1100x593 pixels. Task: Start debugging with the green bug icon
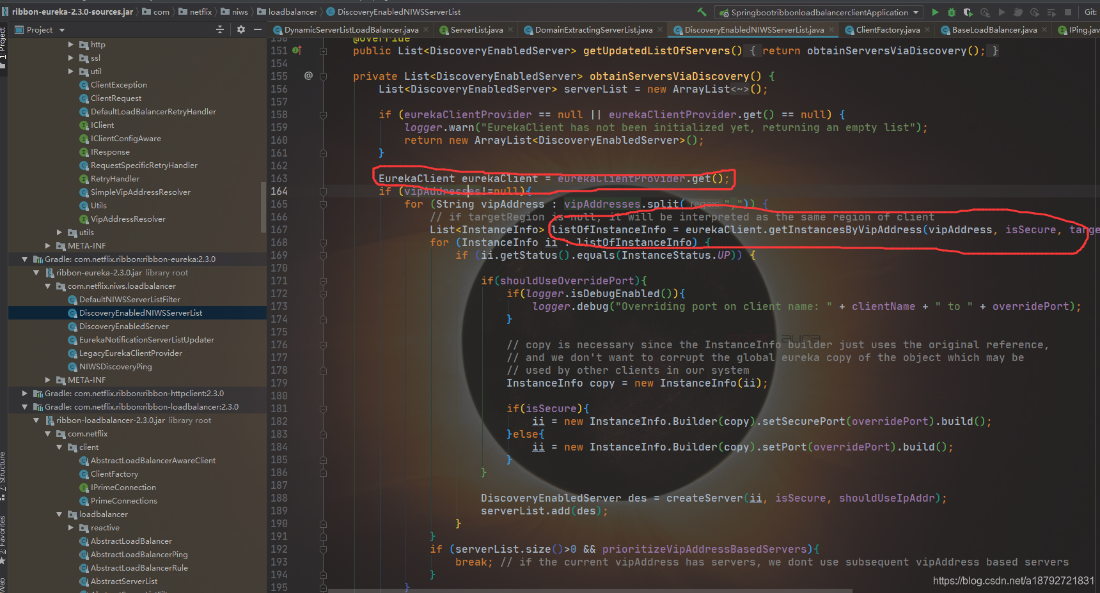point(952,12)
